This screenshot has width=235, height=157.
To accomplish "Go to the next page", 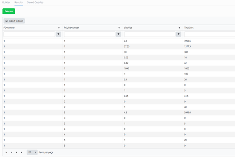I will pyautogui.click(x=16, y=152).
